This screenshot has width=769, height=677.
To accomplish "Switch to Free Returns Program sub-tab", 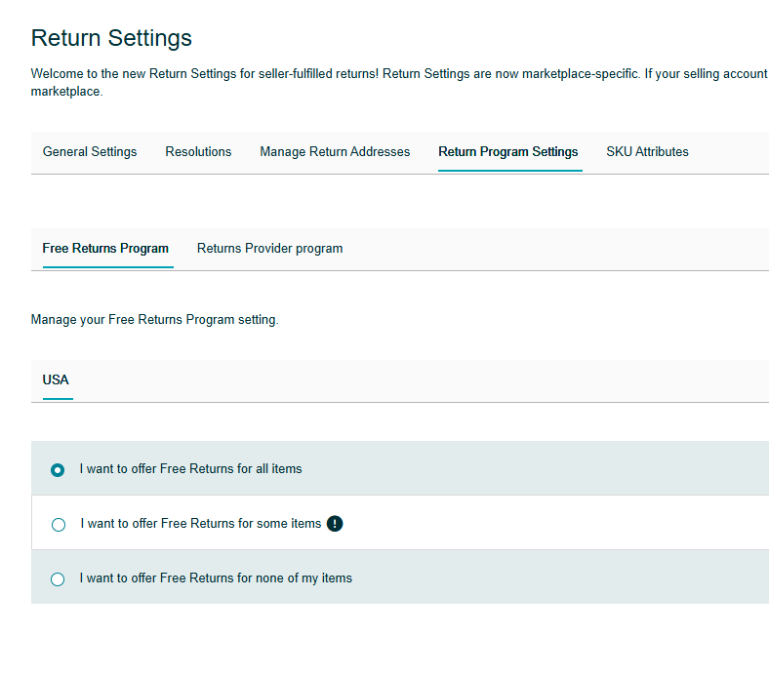I will [x=105, y=248].
